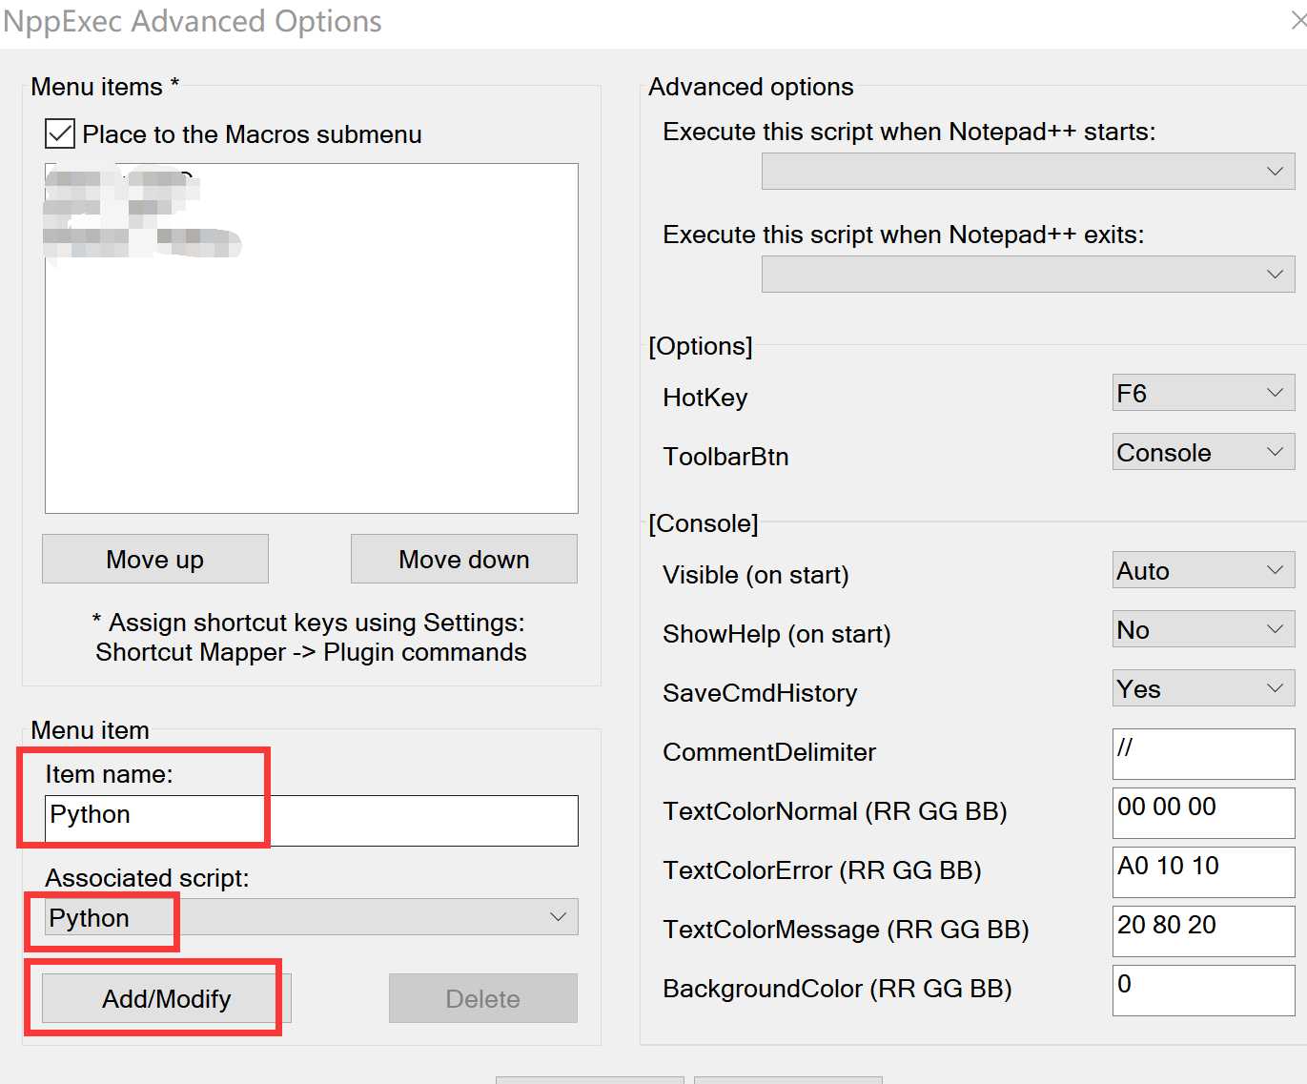Expand the ShowHelp (on start) dropdown
Viewport: 1307px width, 1084px height.
[1202, 629]
